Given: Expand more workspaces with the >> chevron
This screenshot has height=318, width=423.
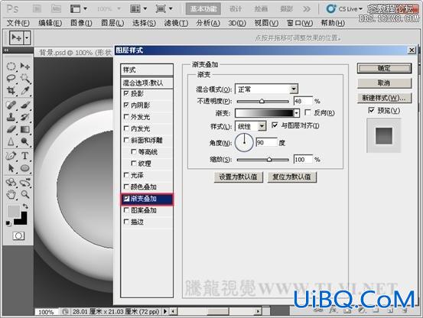Looking at the screenshot, I should coord(307,9).
